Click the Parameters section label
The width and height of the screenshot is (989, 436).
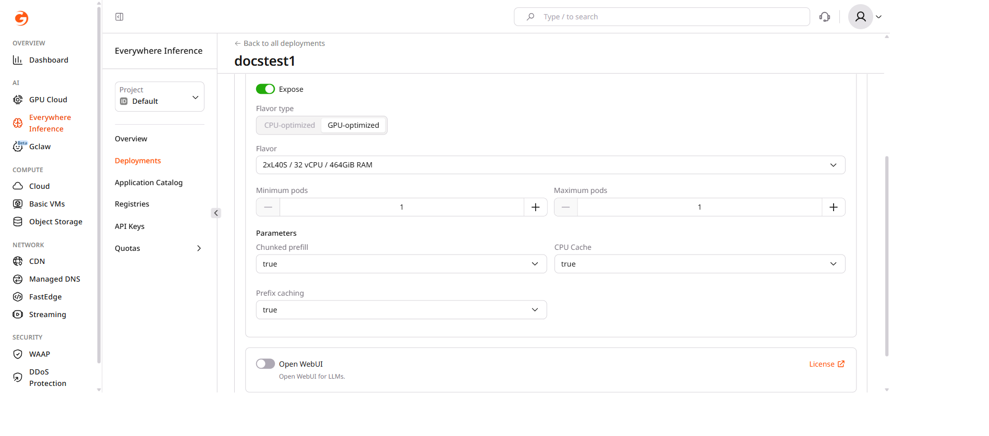click(x=276, y=233)
